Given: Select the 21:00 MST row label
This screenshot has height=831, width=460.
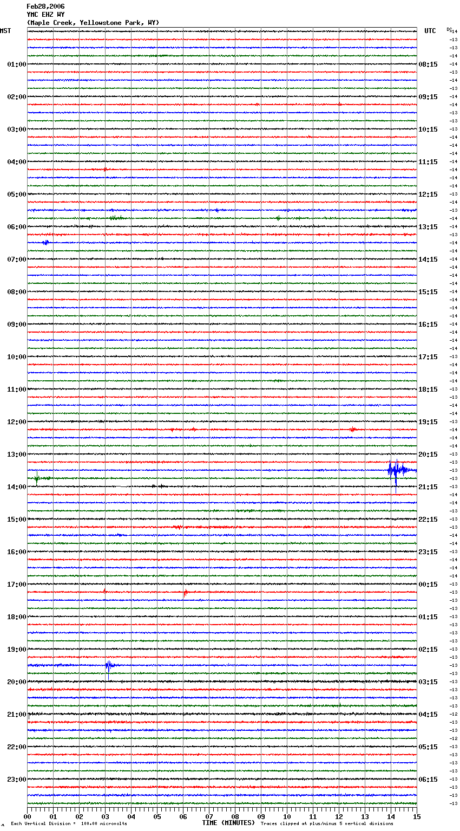Looking at the screenshot, I should tap(17, 715).
